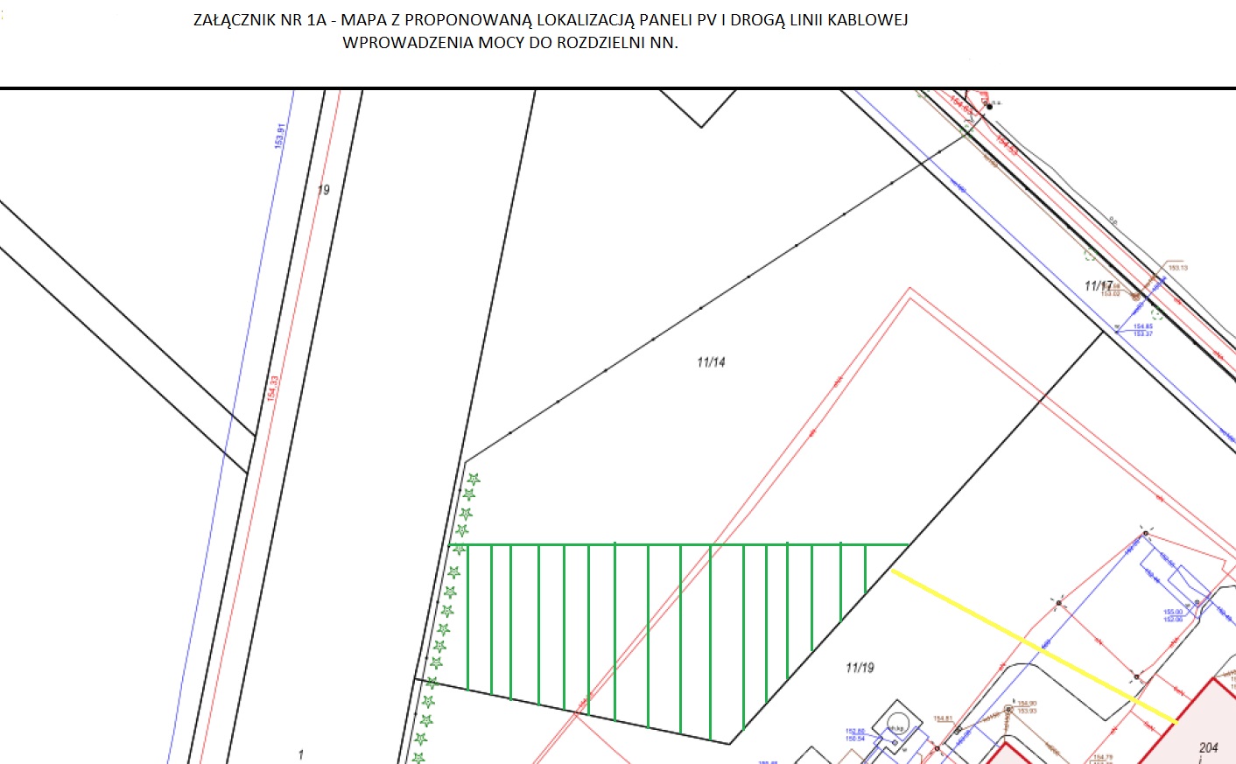
Task: Click parcel label 11/19
Action: pyautogui.click(x=860, y=668)
